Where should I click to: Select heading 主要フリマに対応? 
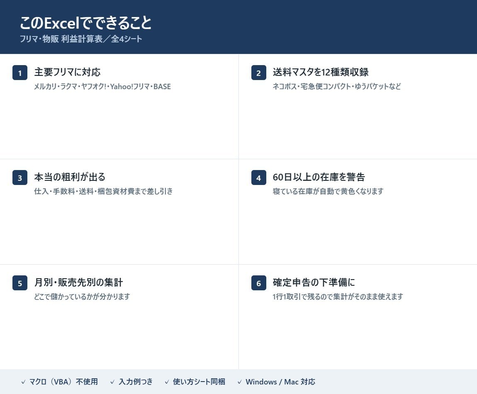67,72
